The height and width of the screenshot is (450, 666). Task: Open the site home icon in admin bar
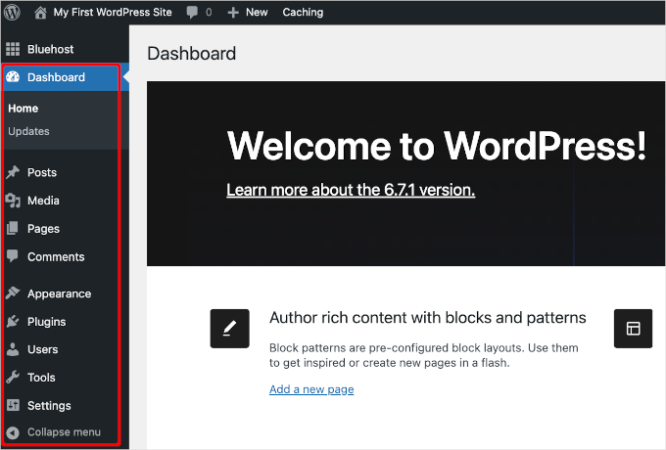pos(40,13)
